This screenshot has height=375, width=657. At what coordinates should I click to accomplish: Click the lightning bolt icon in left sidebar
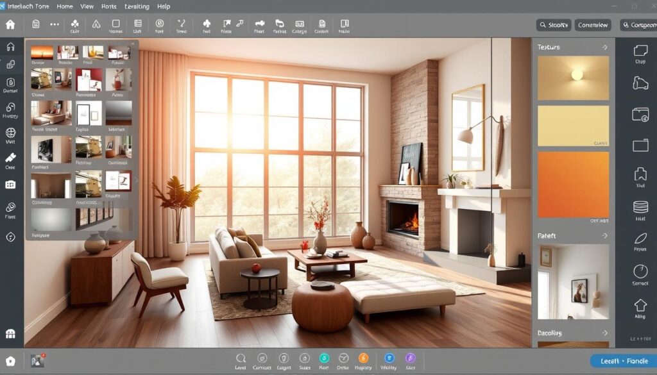click(10, 237)
